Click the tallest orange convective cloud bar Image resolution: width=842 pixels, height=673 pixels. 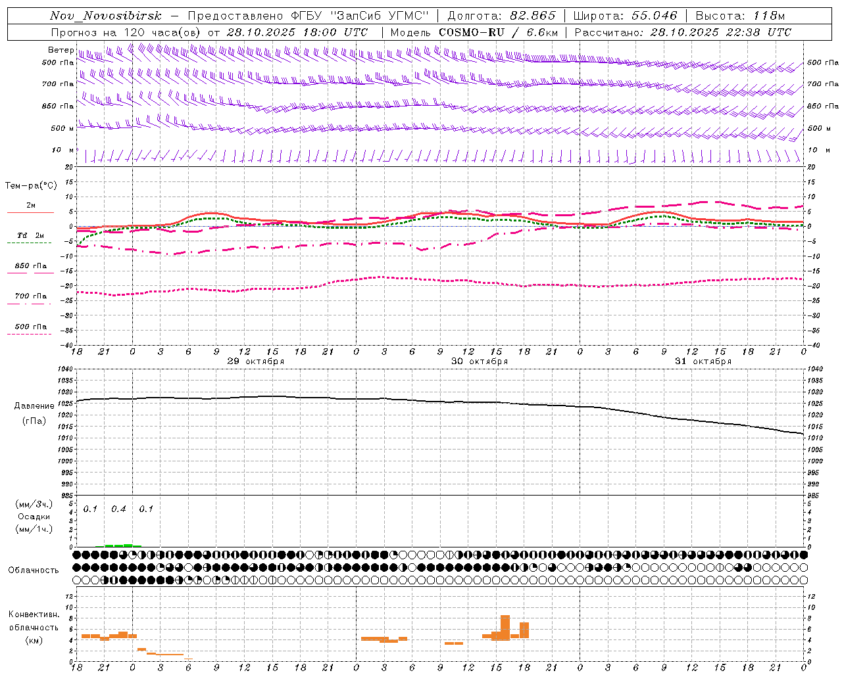tap(505, 628)
